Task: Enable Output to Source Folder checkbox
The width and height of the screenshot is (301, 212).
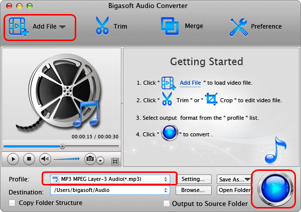Action: 167,203
